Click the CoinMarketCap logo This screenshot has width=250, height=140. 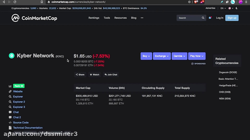pyautogui.click(x=34, y=18)
